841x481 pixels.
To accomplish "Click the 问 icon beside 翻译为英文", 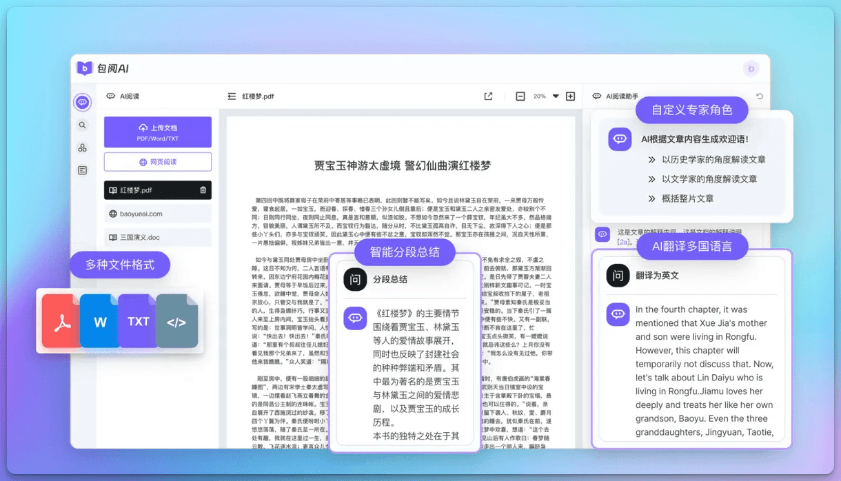I will [618, 275].
